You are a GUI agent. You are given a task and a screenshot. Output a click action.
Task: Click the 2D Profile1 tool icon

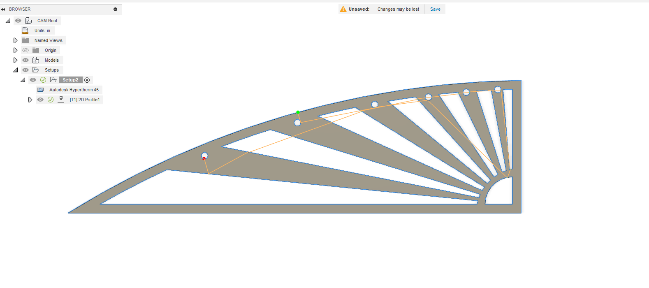(x=61, y=100)
